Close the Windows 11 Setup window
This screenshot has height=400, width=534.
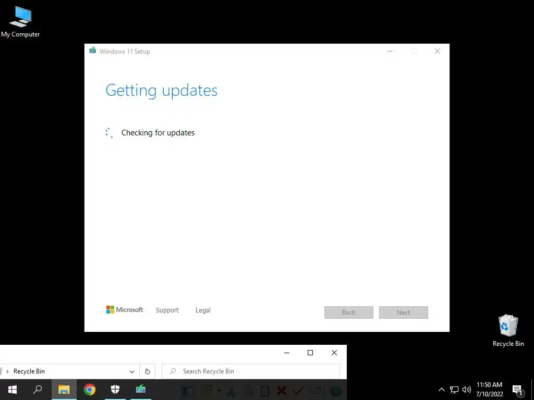point(438,52)
